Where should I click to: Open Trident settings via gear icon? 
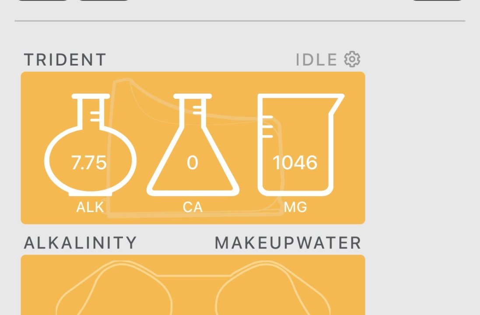point(352,59)
